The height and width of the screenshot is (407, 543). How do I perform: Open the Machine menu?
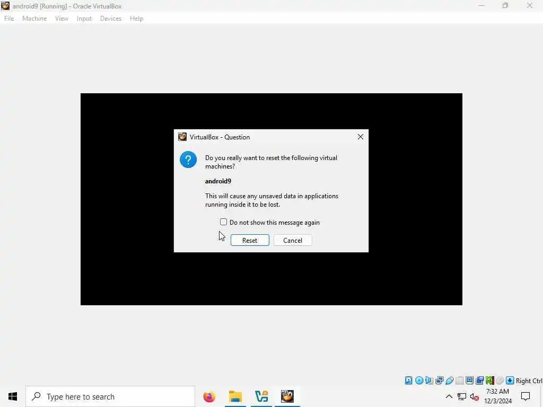coord(34,19)
